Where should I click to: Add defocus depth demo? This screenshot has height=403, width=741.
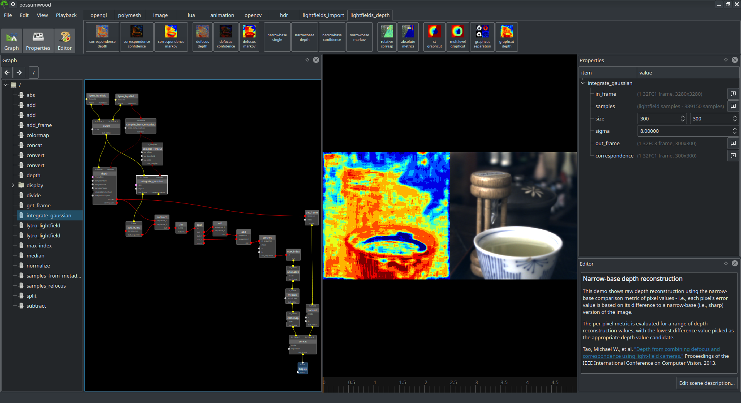pyautogui.click(x=203, y=37)
